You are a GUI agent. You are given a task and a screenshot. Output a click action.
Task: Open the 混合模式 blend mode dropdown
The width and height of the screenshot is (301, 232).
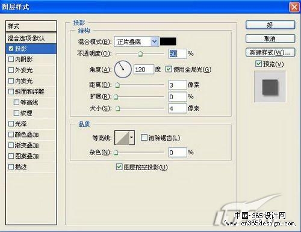pos(137,41)
